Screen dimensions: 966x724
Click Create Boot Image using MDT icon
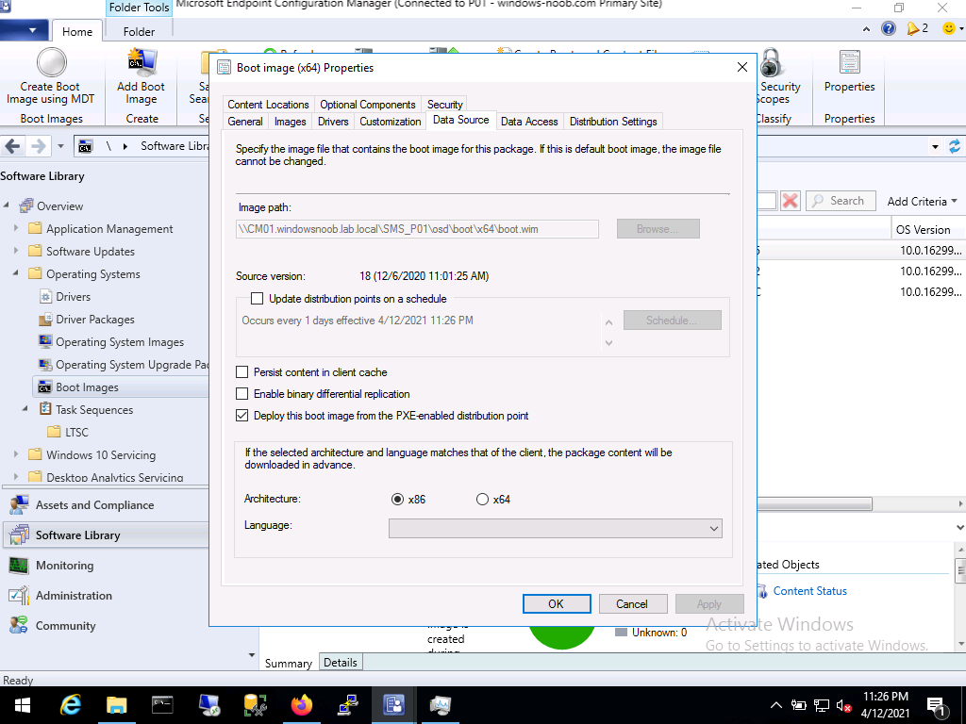[x=51, y=63]
